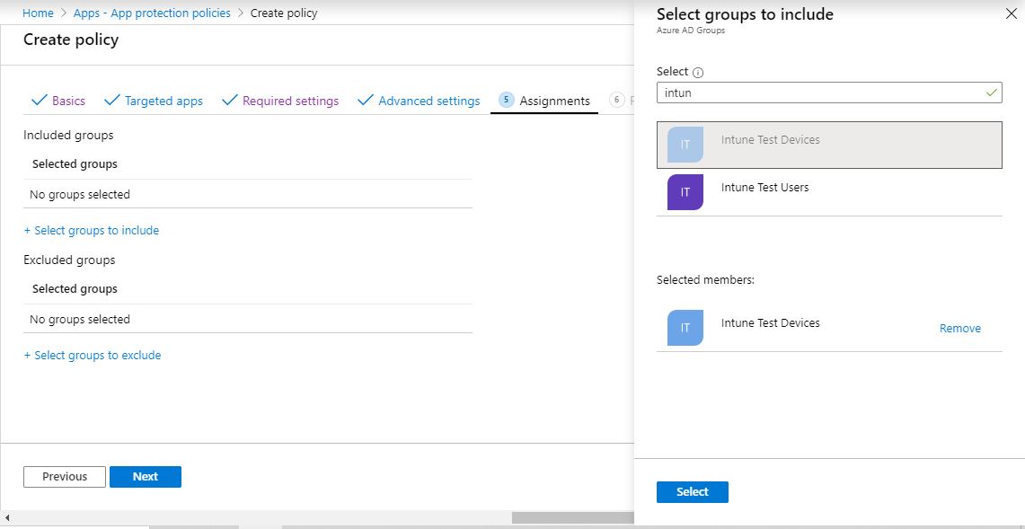Expand Select groups to exclude

(93, 355)
